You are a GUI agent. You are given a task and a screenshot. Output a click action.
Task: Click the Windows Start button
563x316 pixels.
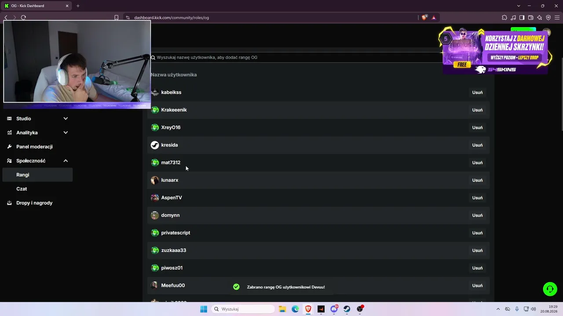(204, 309)
